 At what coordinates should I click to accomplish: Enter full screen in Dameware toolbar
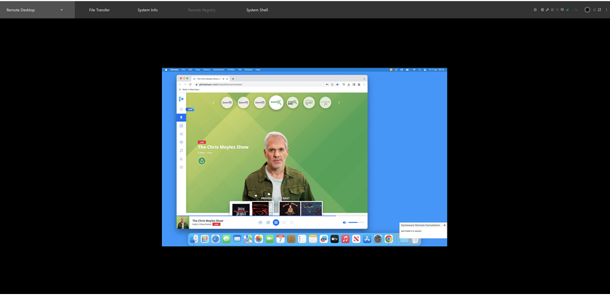(599, 10)
